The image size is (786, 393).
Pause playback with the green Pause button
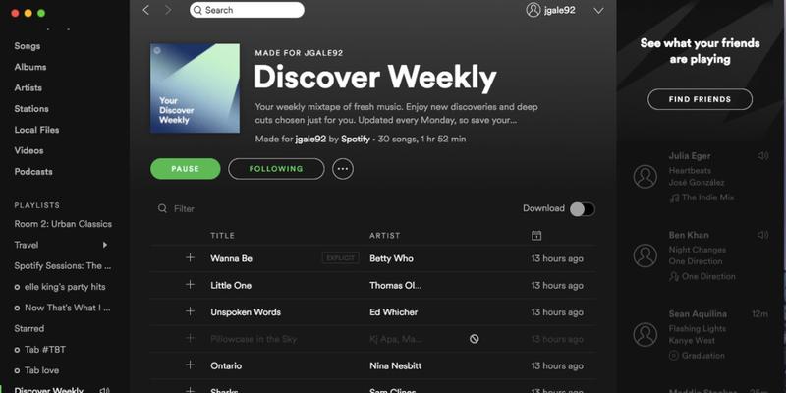click(186, 169)
